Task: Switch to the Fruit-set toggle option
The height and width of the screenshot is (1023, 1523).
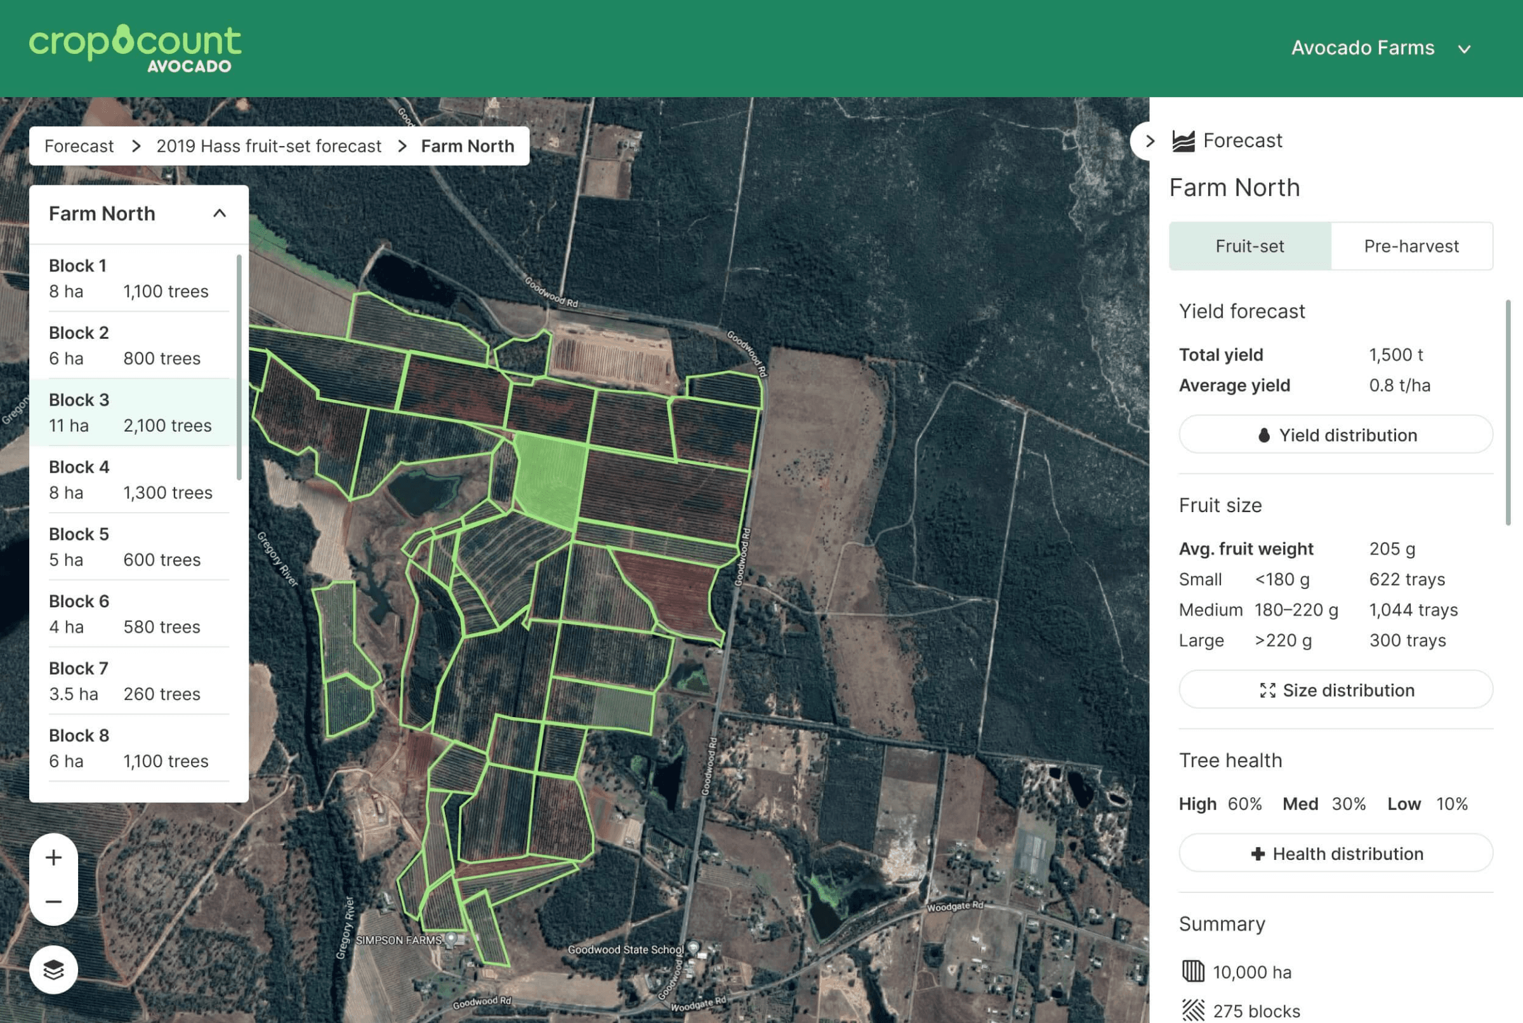Action: point(1249,246)
